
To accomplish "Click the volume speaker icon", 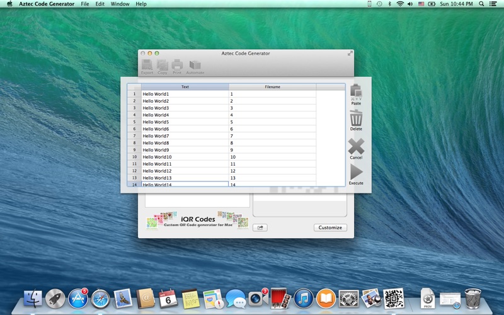I will click(x=410, y=4).
